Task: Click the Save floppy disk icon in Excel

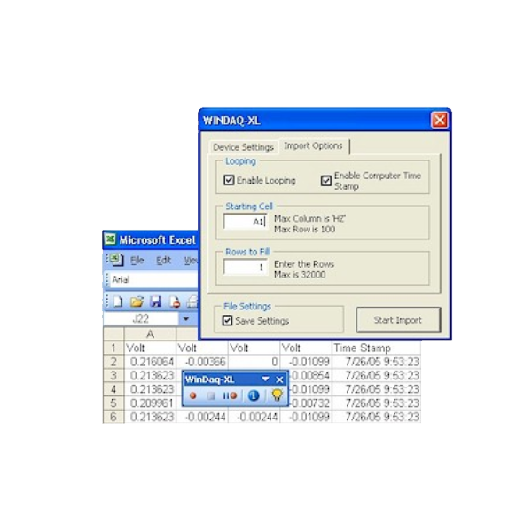Action: click(156, 301)
